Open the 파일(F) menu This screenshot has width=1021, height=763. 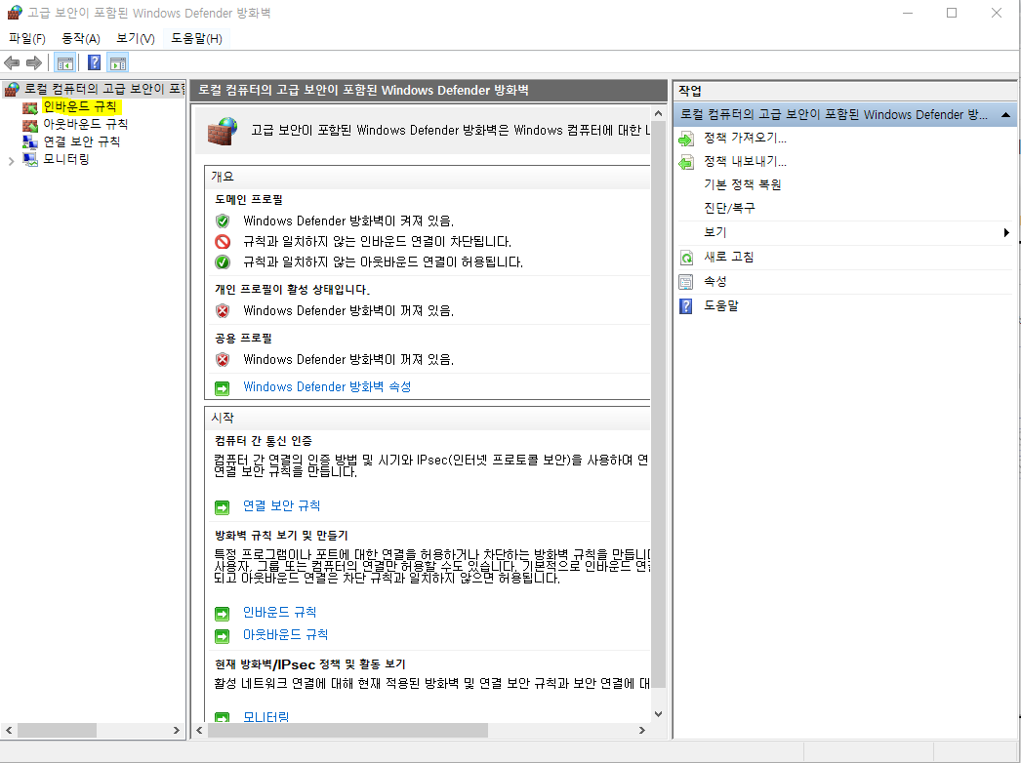(27, 38)
